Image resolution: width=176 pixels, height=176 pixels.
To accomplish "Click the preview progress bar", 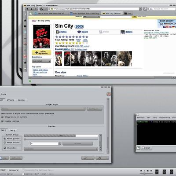I will (61, 136).
